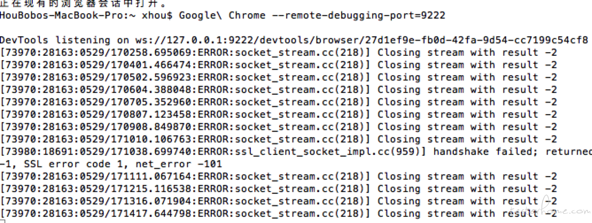Select the error line with timestamp 170604.388048

point(278,90)
